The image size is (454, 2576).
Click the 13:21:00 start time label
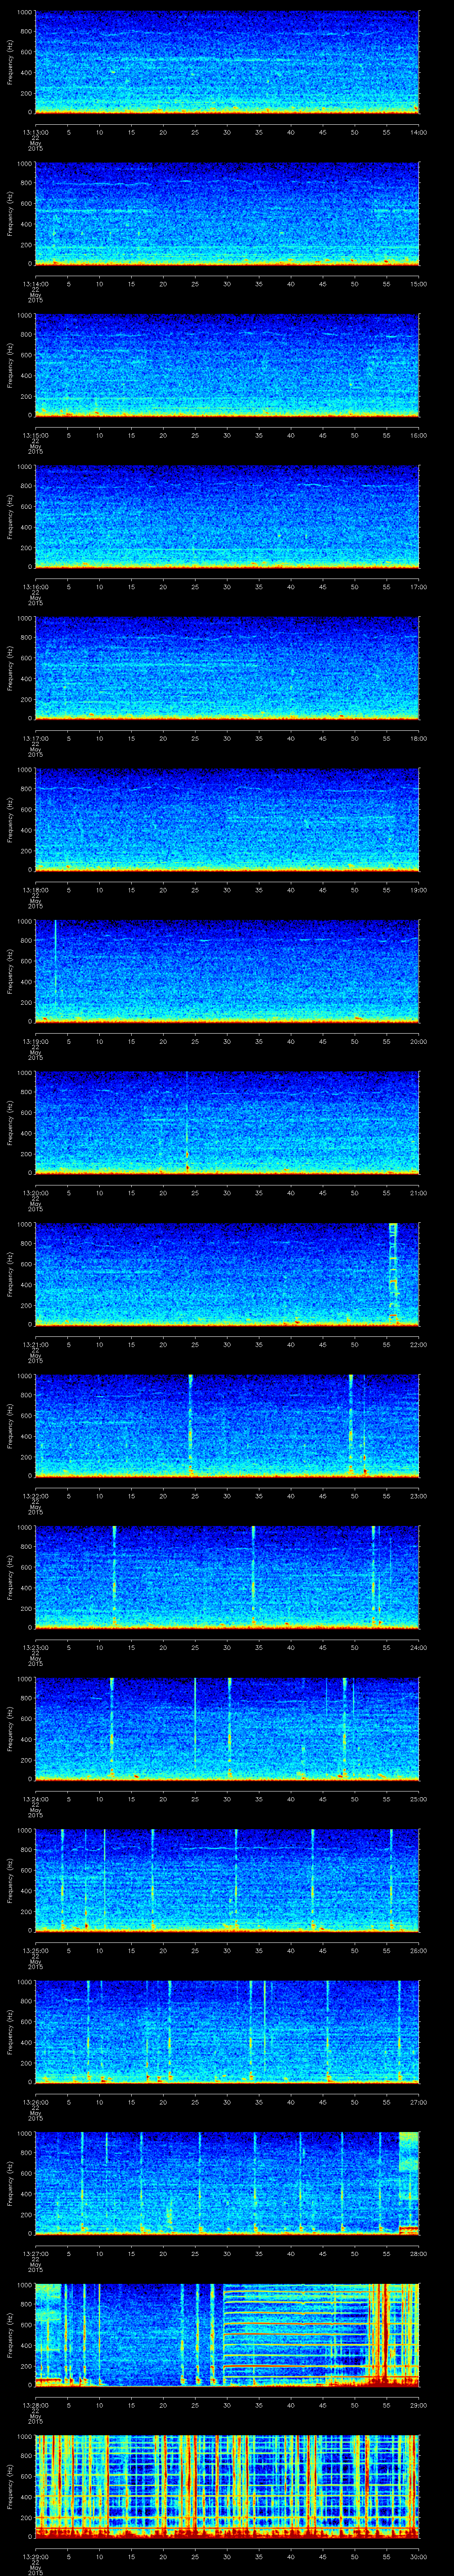click(x=35, y=1344)
